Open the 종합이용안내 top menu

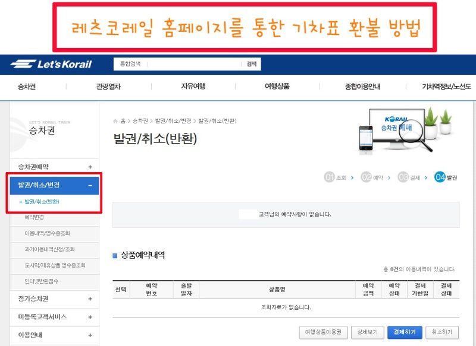pos(362,87)
